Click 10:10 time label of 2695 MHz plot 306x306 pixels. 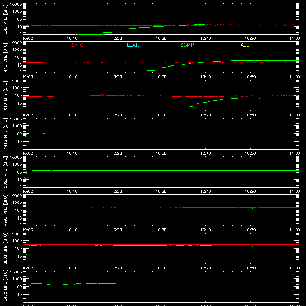[x=72, y=192]
